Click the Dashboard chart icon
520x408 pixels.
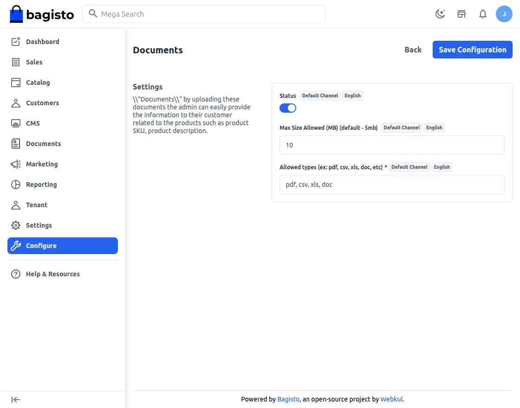16,41
